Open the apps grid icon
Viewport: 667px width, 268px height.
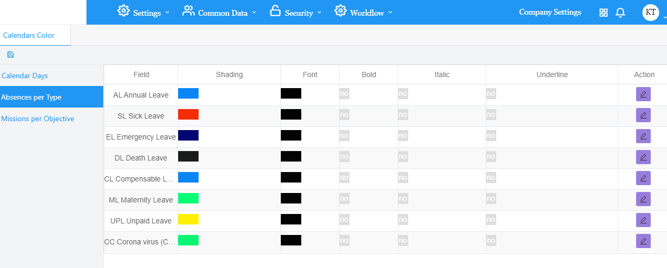(x=604, y=13)
